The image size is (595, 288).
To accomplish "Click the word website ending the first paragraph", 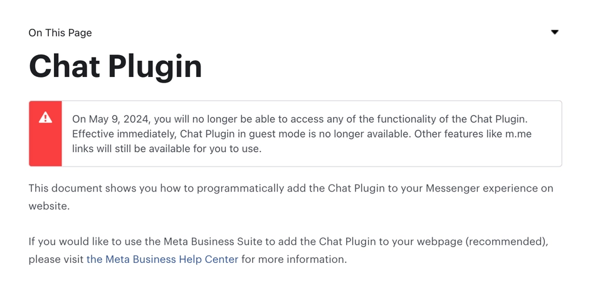I will (48, 206).
